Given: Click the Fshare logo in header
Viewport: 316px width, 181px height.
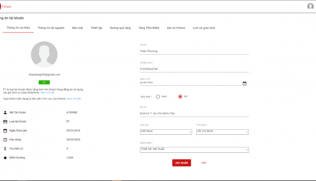Looking at the screenshot, I should (x=5, y=6).
